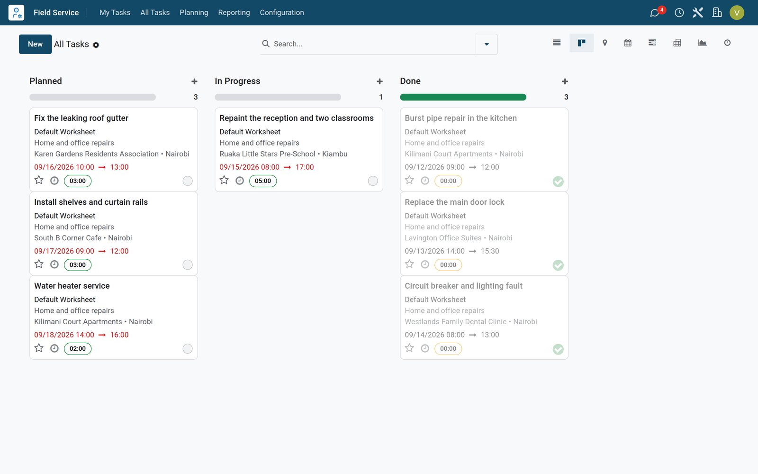Switch to calendar view

coord(628,43)
